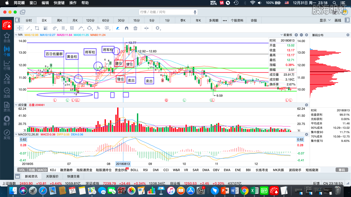This screenshot has width=351, height=197.
Task: Toggle the magnet snap tool
Action: (x=126, y=28)
